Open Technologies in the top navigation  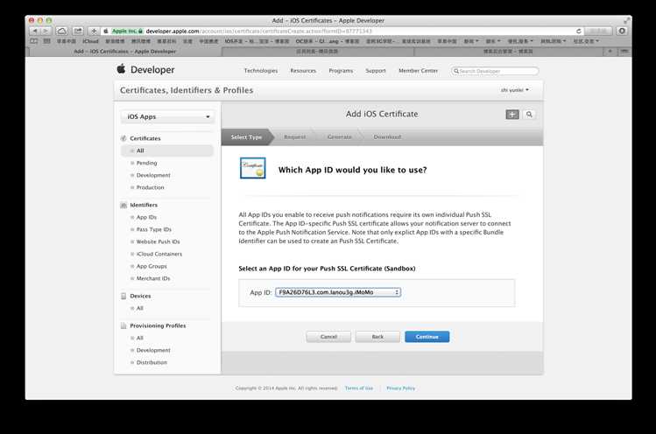point(261,71)
